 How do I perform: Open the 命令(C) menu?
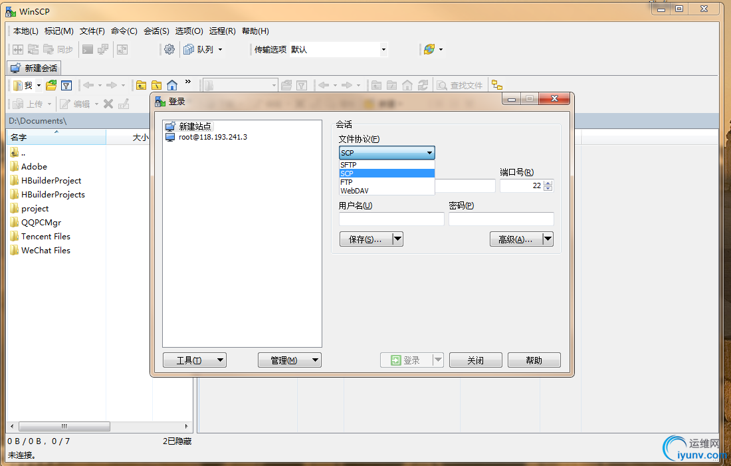coord(124,31)
